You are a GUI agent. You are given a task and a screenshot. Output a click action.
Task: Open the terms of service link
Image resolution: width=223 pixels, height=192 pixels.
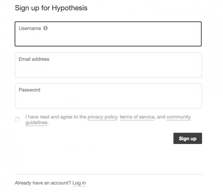137,117
